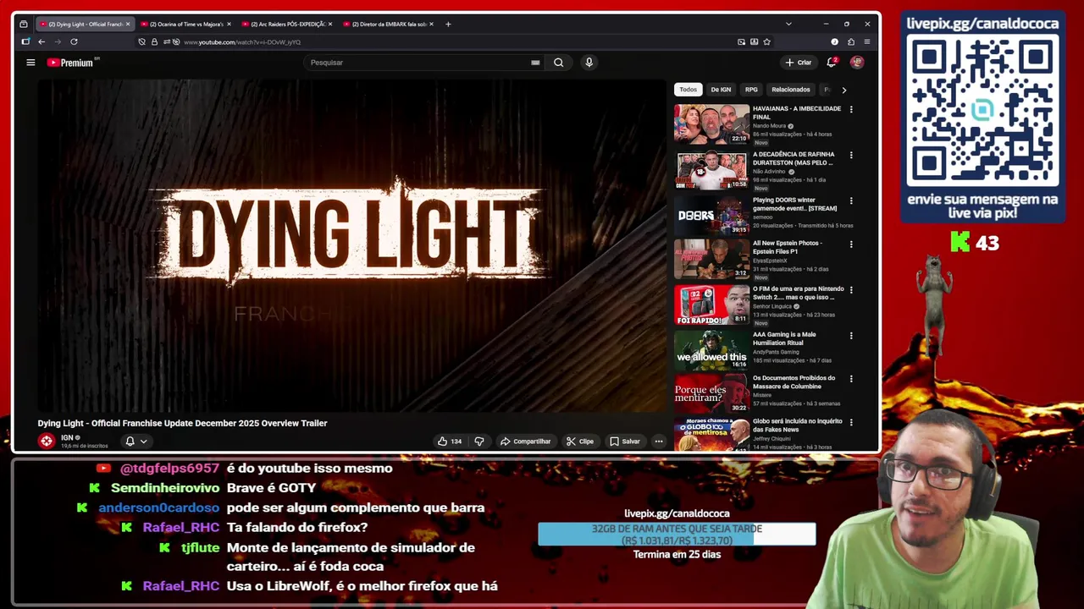Open the YouTube hamburger guide menu

coord(30,62)
